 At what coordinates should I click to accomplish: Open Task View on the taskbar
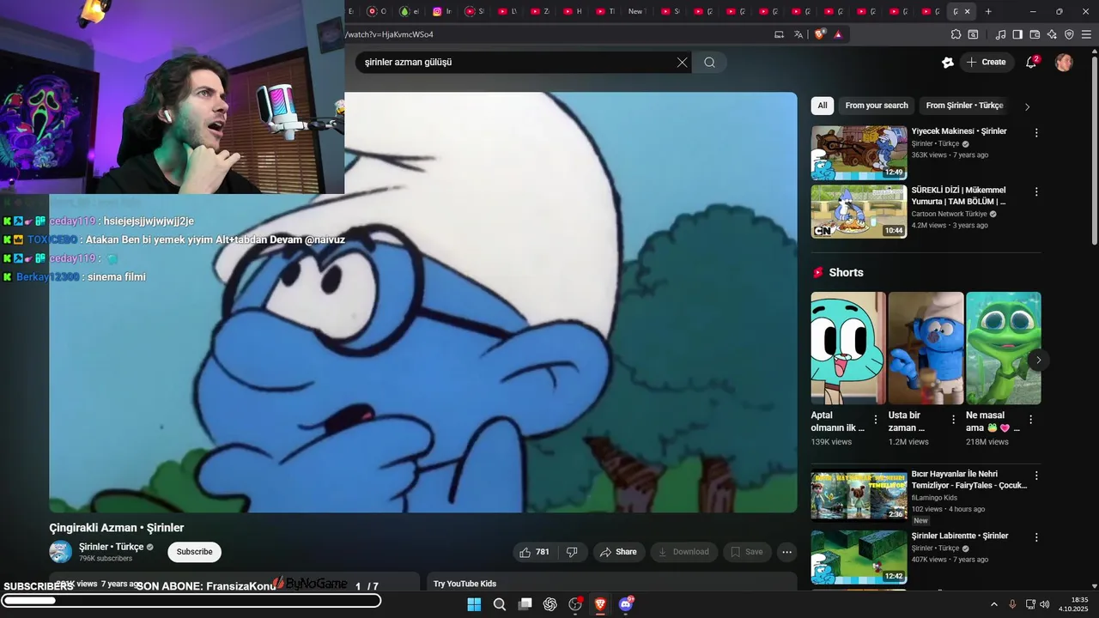click(525, 604)
